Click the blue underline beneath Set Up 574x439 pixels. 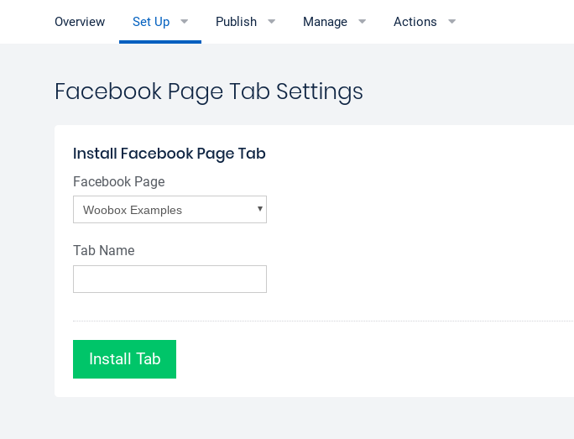pos(160,41)
